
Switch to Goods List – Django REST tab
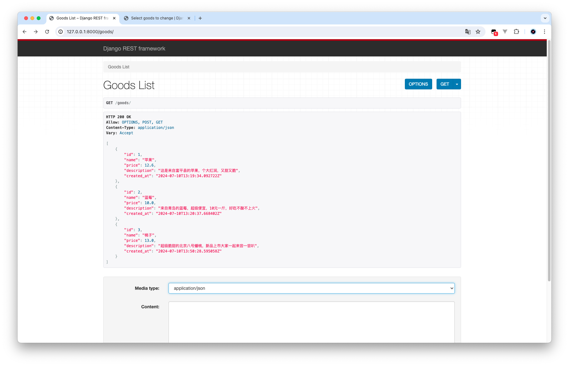click(x=83, y=18)
